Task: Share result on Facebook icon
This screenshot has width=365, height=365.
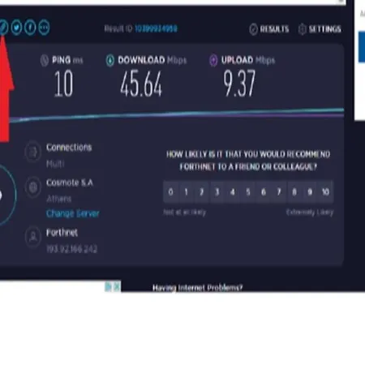Action: 30,28
